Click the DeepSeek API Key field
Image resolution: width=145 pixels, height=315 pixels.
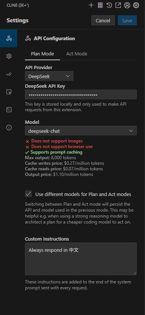pyautogui.click(x=81, y=94)
